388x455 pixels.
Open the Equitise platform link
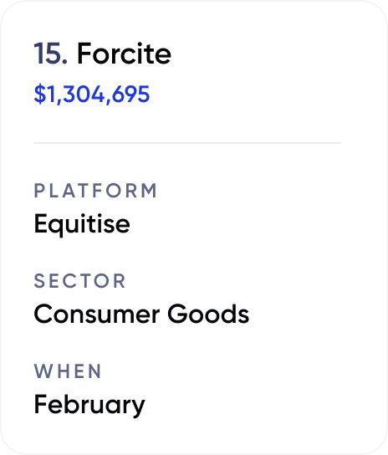coord(82,223)
